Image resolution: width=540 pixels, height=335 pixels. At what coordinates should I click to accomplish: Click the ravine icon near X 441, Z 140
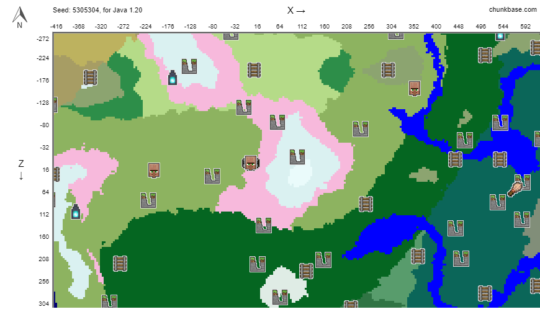456,228
